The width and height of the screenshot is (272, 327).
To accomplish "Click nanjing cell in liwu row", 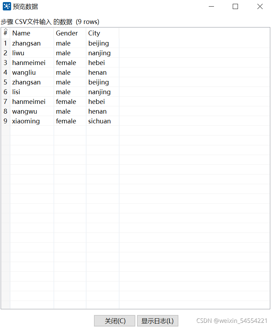I will pos(102,53).
